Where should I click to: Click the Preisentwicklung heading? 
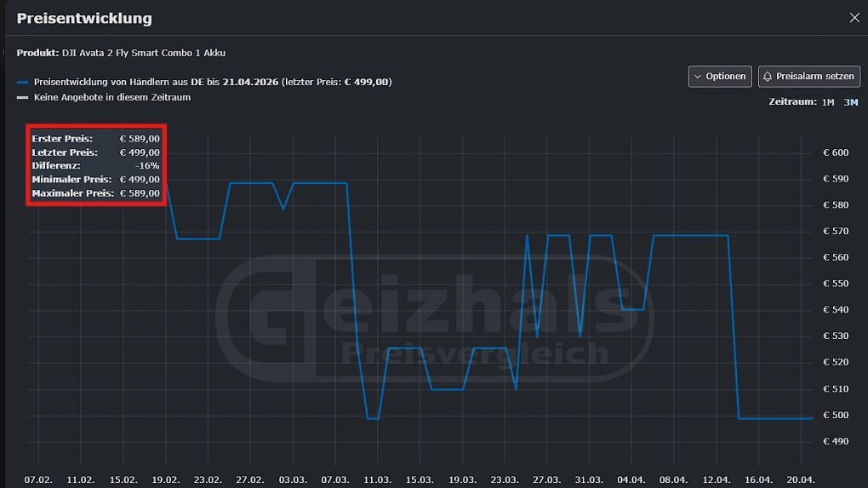click(84, 18)
